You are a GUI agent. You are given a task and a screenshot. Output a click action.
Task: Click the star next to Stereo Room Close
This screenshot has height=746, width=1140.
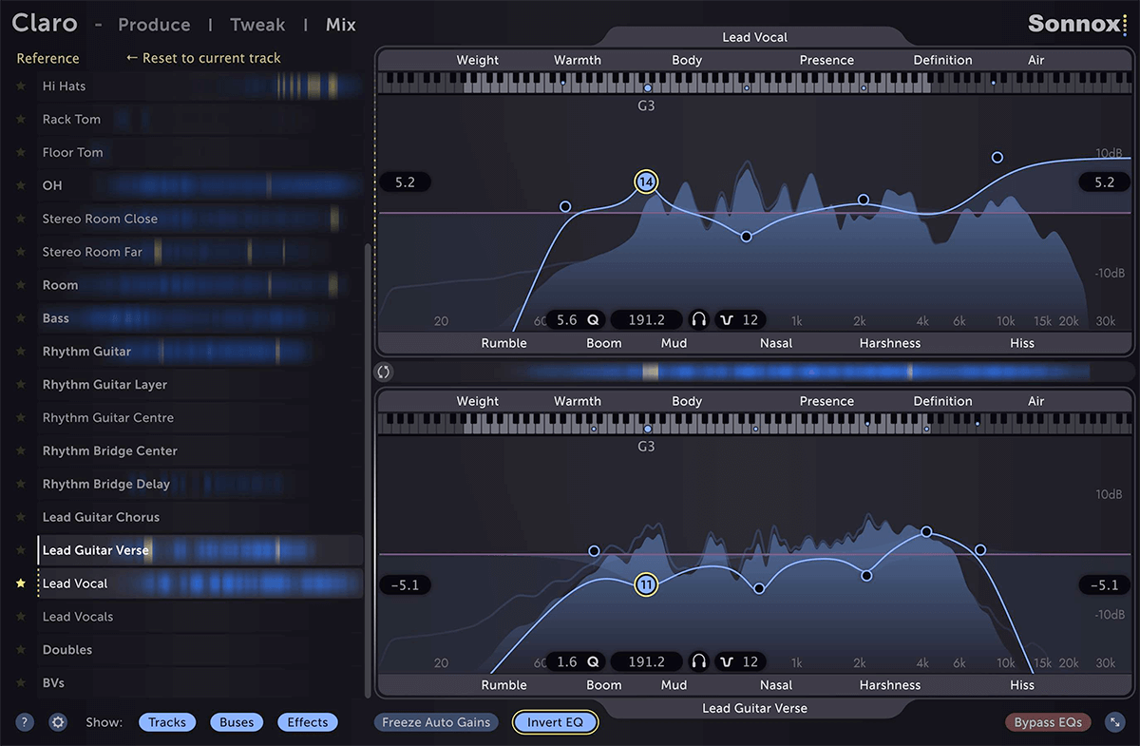(20, 219)
